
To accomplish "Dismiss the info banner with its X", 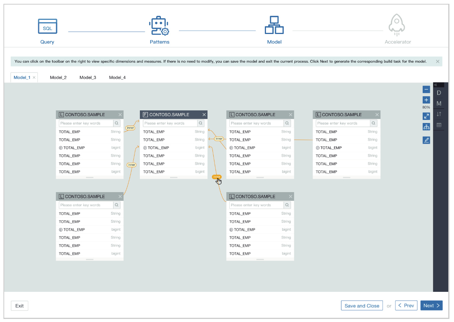I will (x=438, y=61).
